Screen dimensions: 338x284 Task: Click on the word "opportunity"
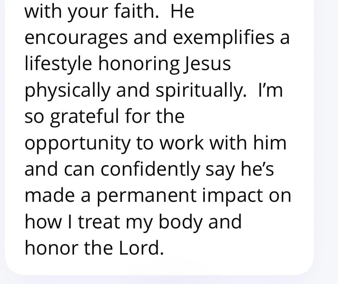[78, 144]
